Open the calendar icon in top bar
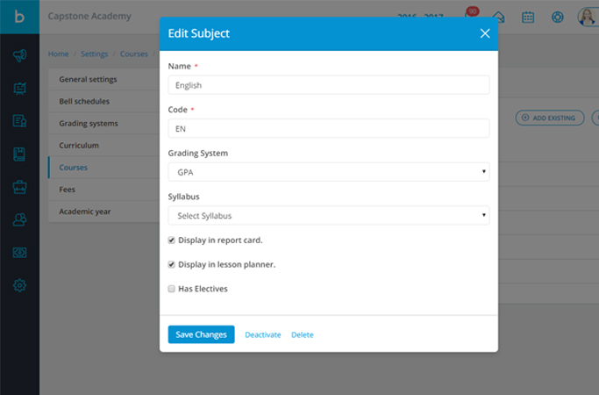Image resolution: width=599 pixels, height=395 pixels. click(x=528, y=18)
